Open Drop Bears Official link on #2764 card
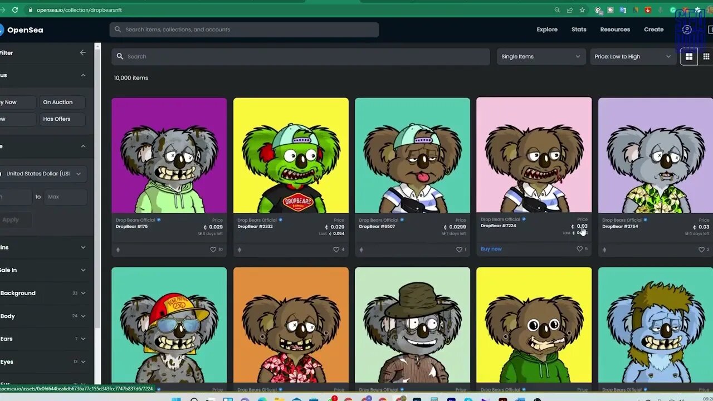 click(x=622, y=220)
